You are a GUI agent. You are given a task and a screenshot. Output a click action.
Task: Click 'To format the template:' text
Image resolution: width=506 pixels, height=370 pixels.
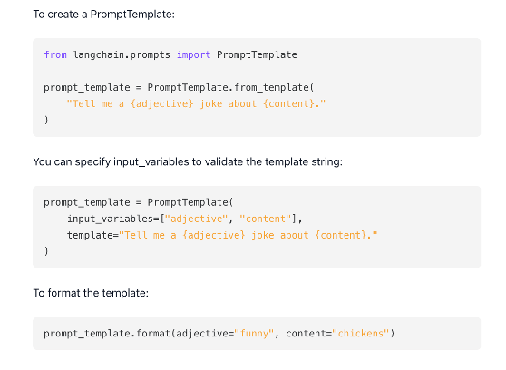pos(91,293)
